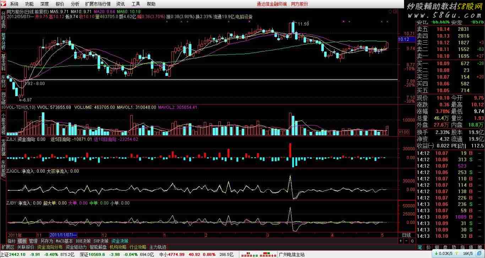Click the 同方股份 title text
Viewport: 485px width, 258px height.
click(299, 4)
